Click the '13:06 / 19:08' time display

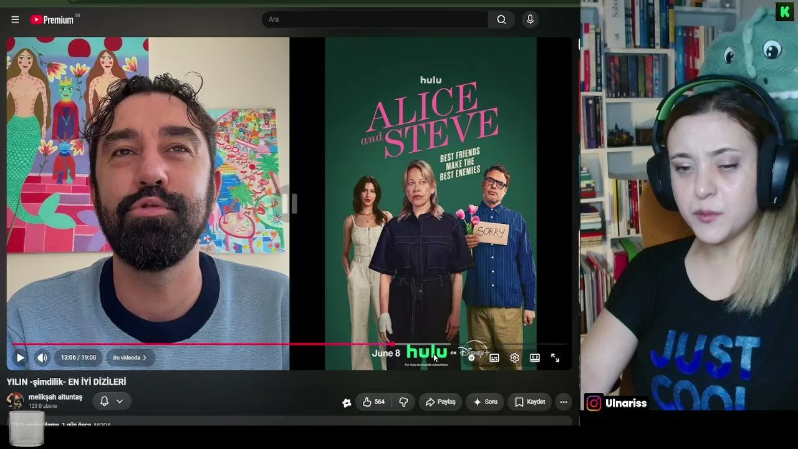79,357
